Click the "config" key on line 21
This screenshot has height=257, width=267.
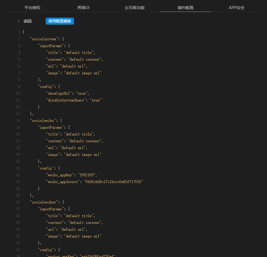click(46, 168)
